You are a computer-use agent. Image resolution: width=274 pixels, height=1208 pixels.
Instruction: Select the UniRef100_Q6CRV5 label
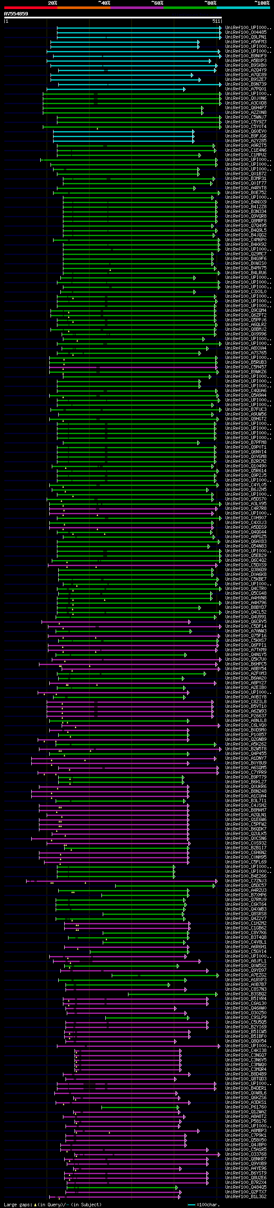(x=245, y=621)
